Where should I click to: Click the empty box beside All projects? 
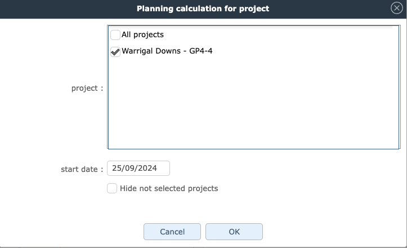pos(115,35)
